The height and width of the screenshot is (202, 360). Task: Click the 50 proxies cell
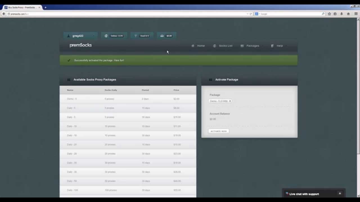[110, 181]
